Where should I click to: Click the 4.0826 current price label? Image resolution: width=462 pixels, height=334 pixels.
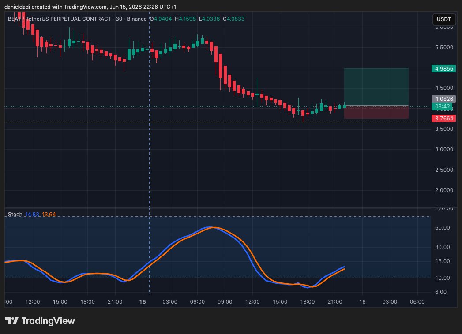[x=444, y=99]
